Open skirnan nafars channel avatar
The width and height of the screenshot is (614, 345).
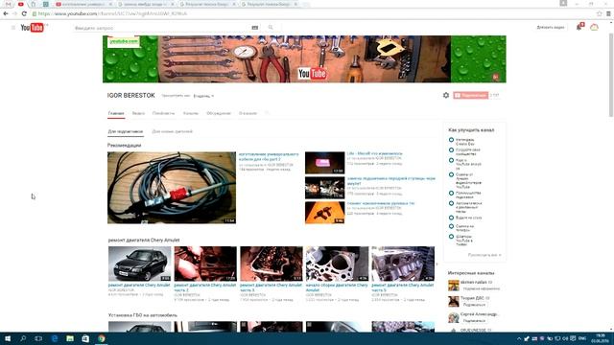click(x=454, y=286)
